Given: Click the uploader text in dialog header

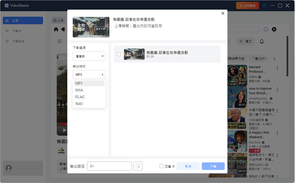Looking at the screenshot, I should pyautogui.click(x=138, y=26).
